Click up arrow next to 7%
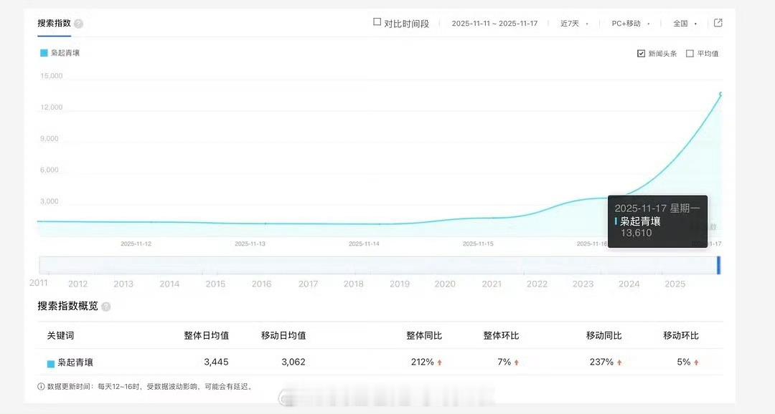Image resolution: width=775 pixels, height=414 pixels. pos(517,362)
